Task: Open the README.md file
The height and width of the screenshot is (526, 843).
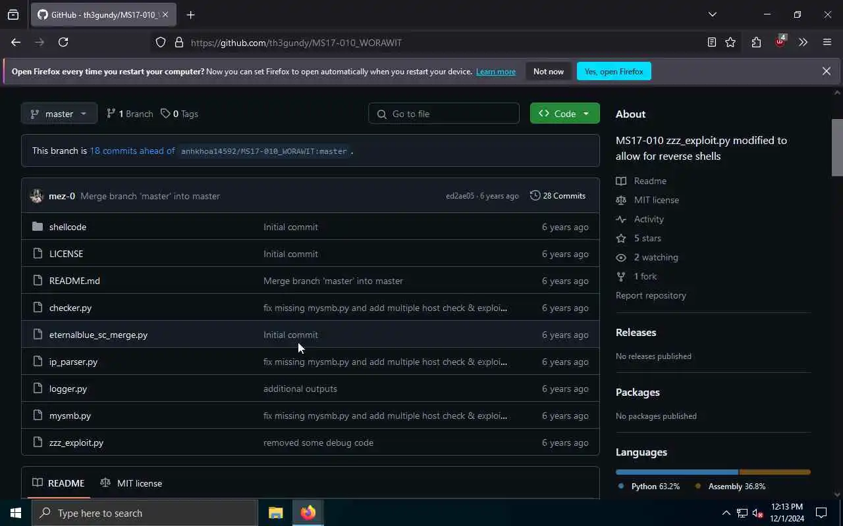Action: [x=74, y=281]
